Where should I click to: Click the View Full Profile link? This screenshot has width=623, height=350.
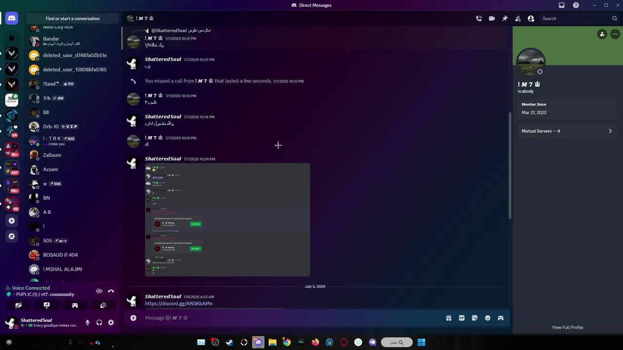[x=568, y=327]
